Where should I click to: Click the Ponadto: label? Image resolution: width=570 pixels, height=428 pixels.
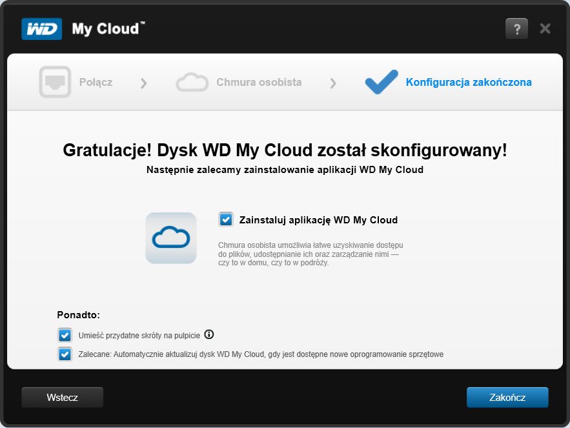(x=78, y=315)
